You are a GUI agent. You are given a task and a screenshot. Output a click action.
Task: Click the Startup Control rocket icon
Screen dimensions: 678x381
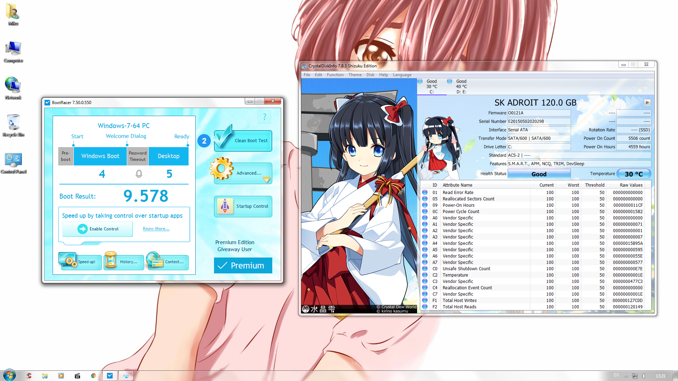point(225,206)
